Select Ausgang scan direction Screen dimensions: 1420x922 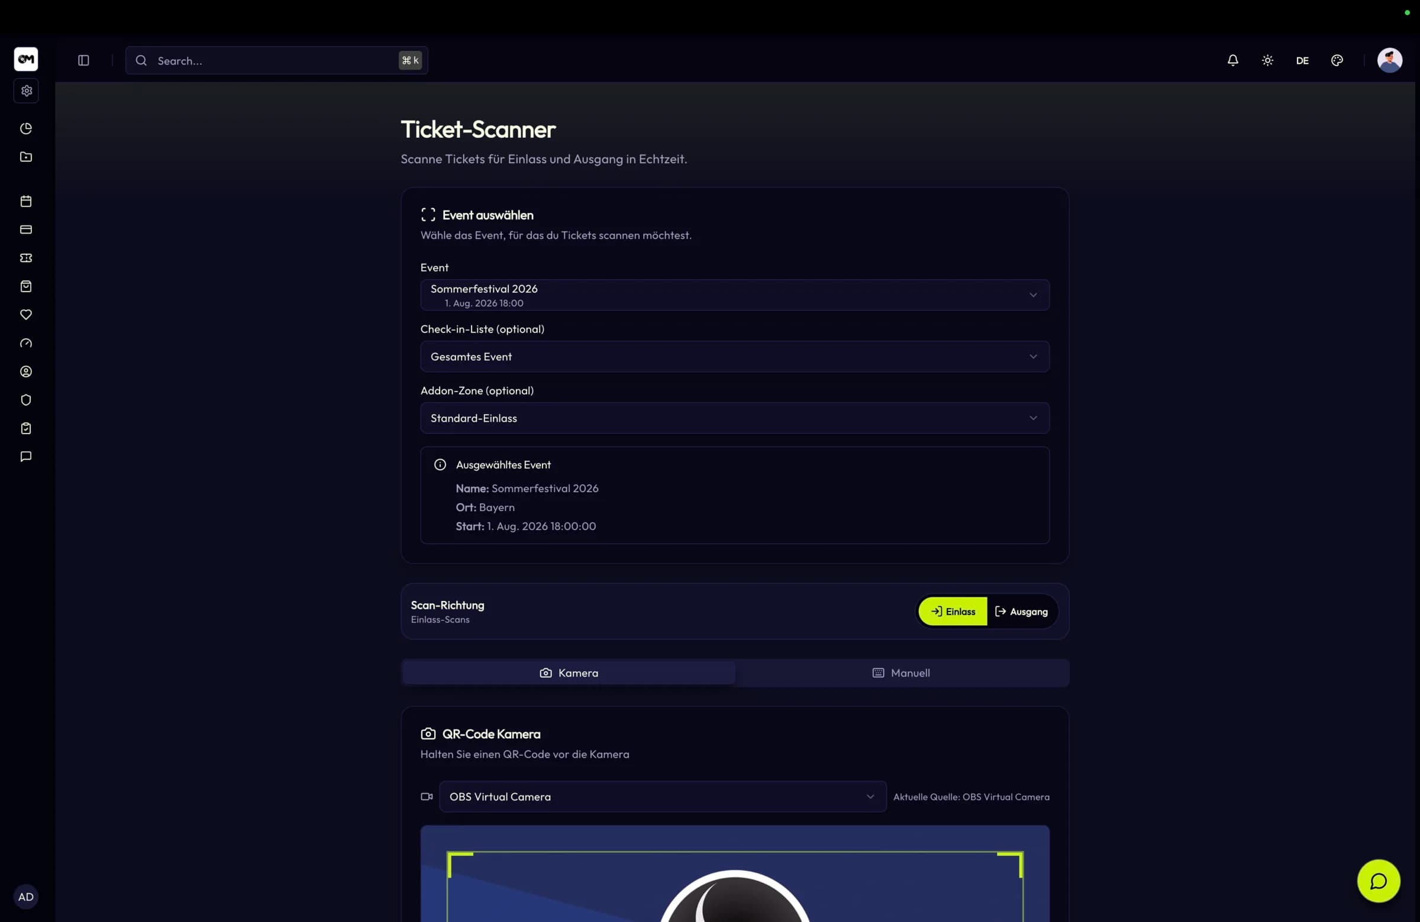(1021, 612)
